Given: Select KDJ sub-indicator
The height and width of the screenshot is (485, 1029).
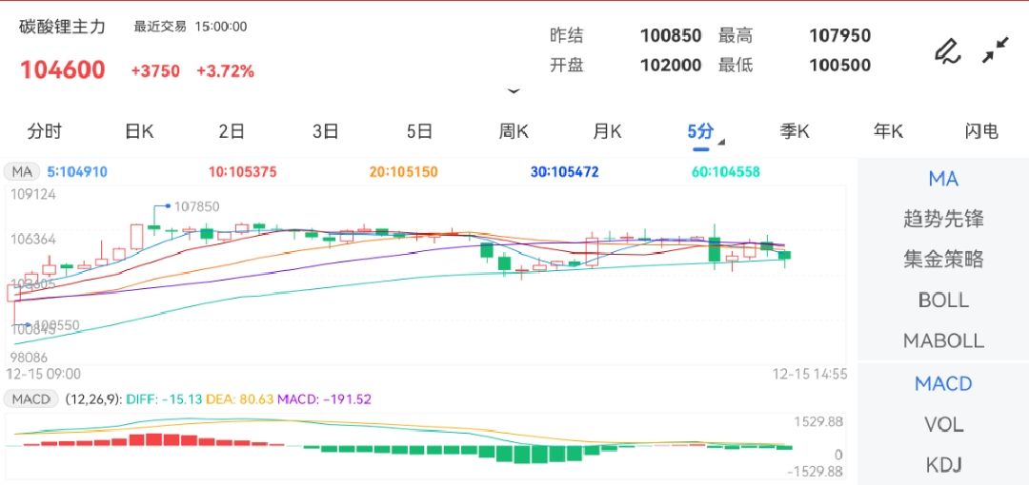Looking at the screenshot, I should [943, 465].
